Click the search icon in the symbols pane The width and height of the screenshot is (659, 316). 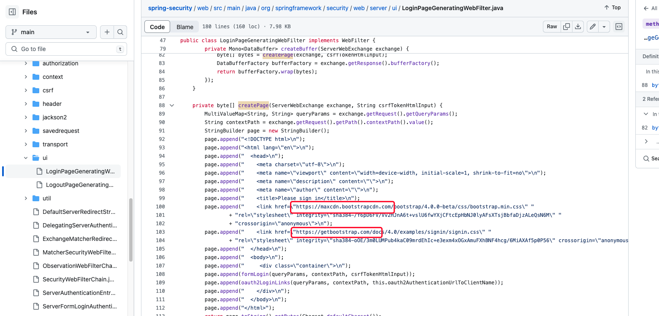click(646, 159)
